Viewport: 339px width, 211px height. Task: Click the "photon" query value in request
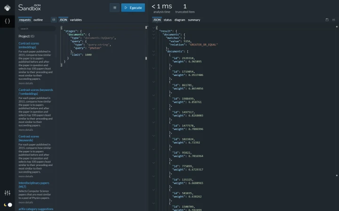(95, 48)
